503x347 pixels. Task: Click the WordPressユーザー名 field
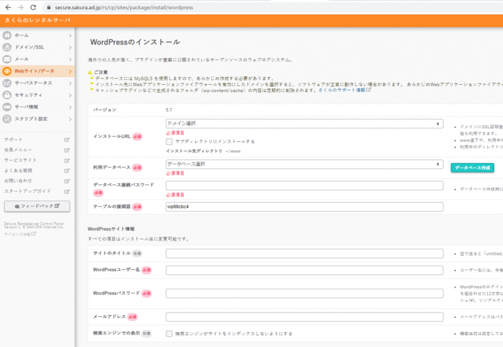(305, 270)
